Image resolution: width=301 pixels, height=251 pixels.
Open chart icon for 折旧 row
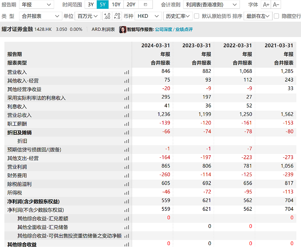(x=126, y=141)
